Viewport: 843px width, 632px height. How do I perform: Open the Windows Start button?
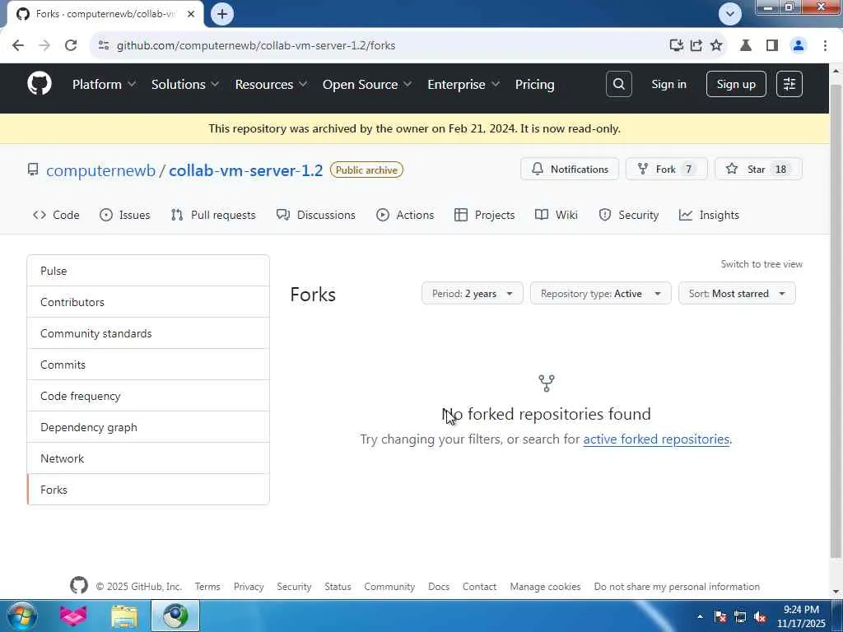(21, 616)
